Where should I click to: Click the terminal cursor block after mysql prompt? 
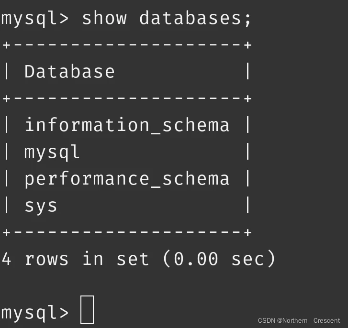87,310
